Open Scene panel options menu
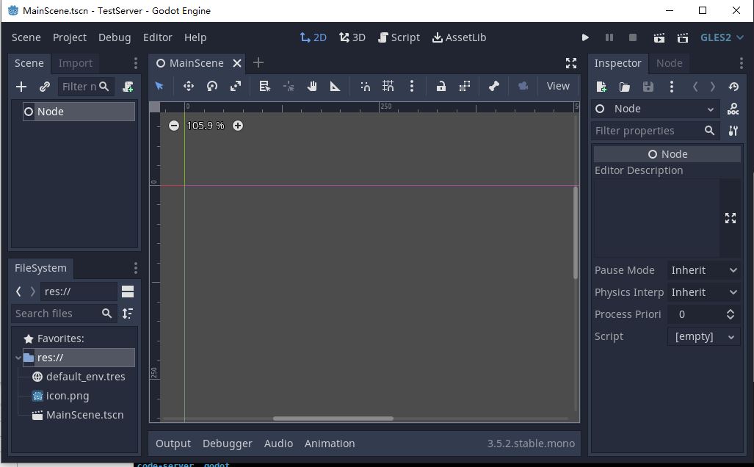The height and width of the screenshot is (467, 754). (x=136, y=63)
